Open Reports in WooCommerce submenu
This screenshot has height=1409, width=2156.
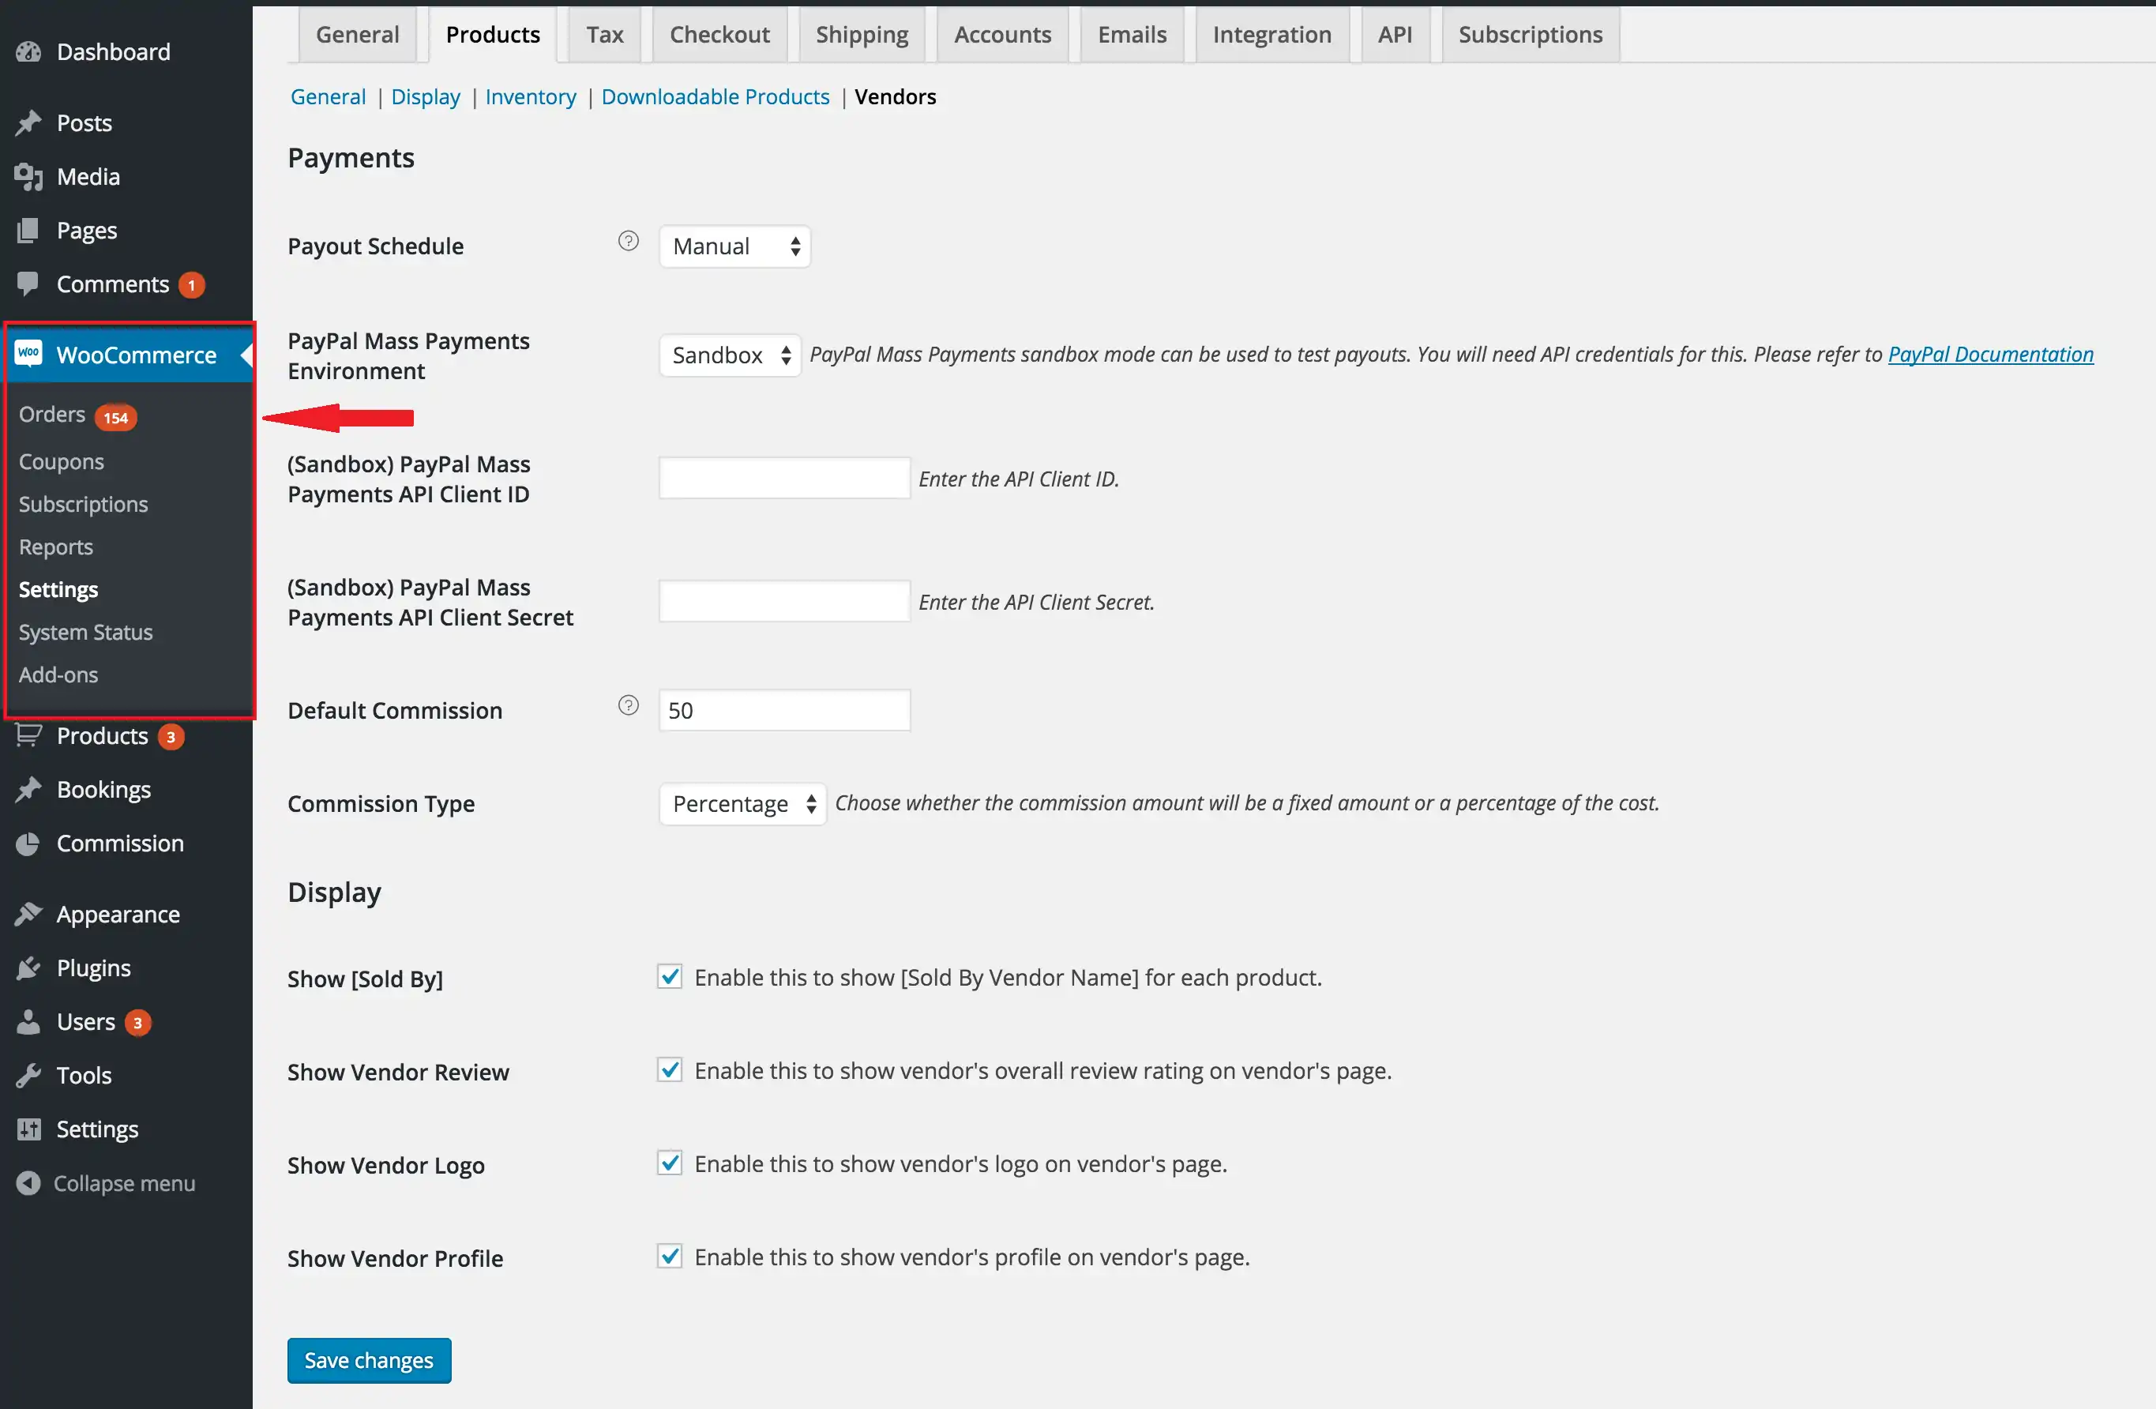click(56, 547)
